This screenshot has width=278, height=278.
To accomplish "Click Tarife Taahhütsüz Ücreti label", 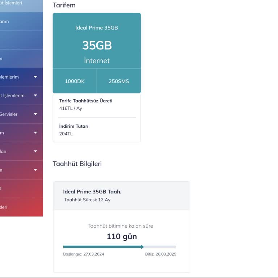I will point(86,101).
